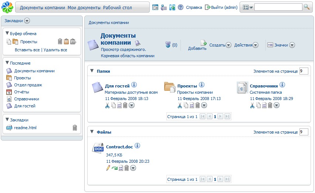The width and height of the screenshot is (315, 193).
Task: Open the Значки view mode dropdown
Action: pos(292,45)
